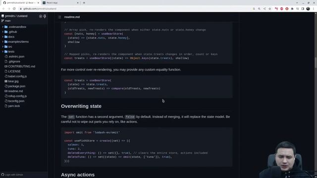Select babel.config.js in the tree
The width and height of the screenshot is (317, 178).
(17, 76)
